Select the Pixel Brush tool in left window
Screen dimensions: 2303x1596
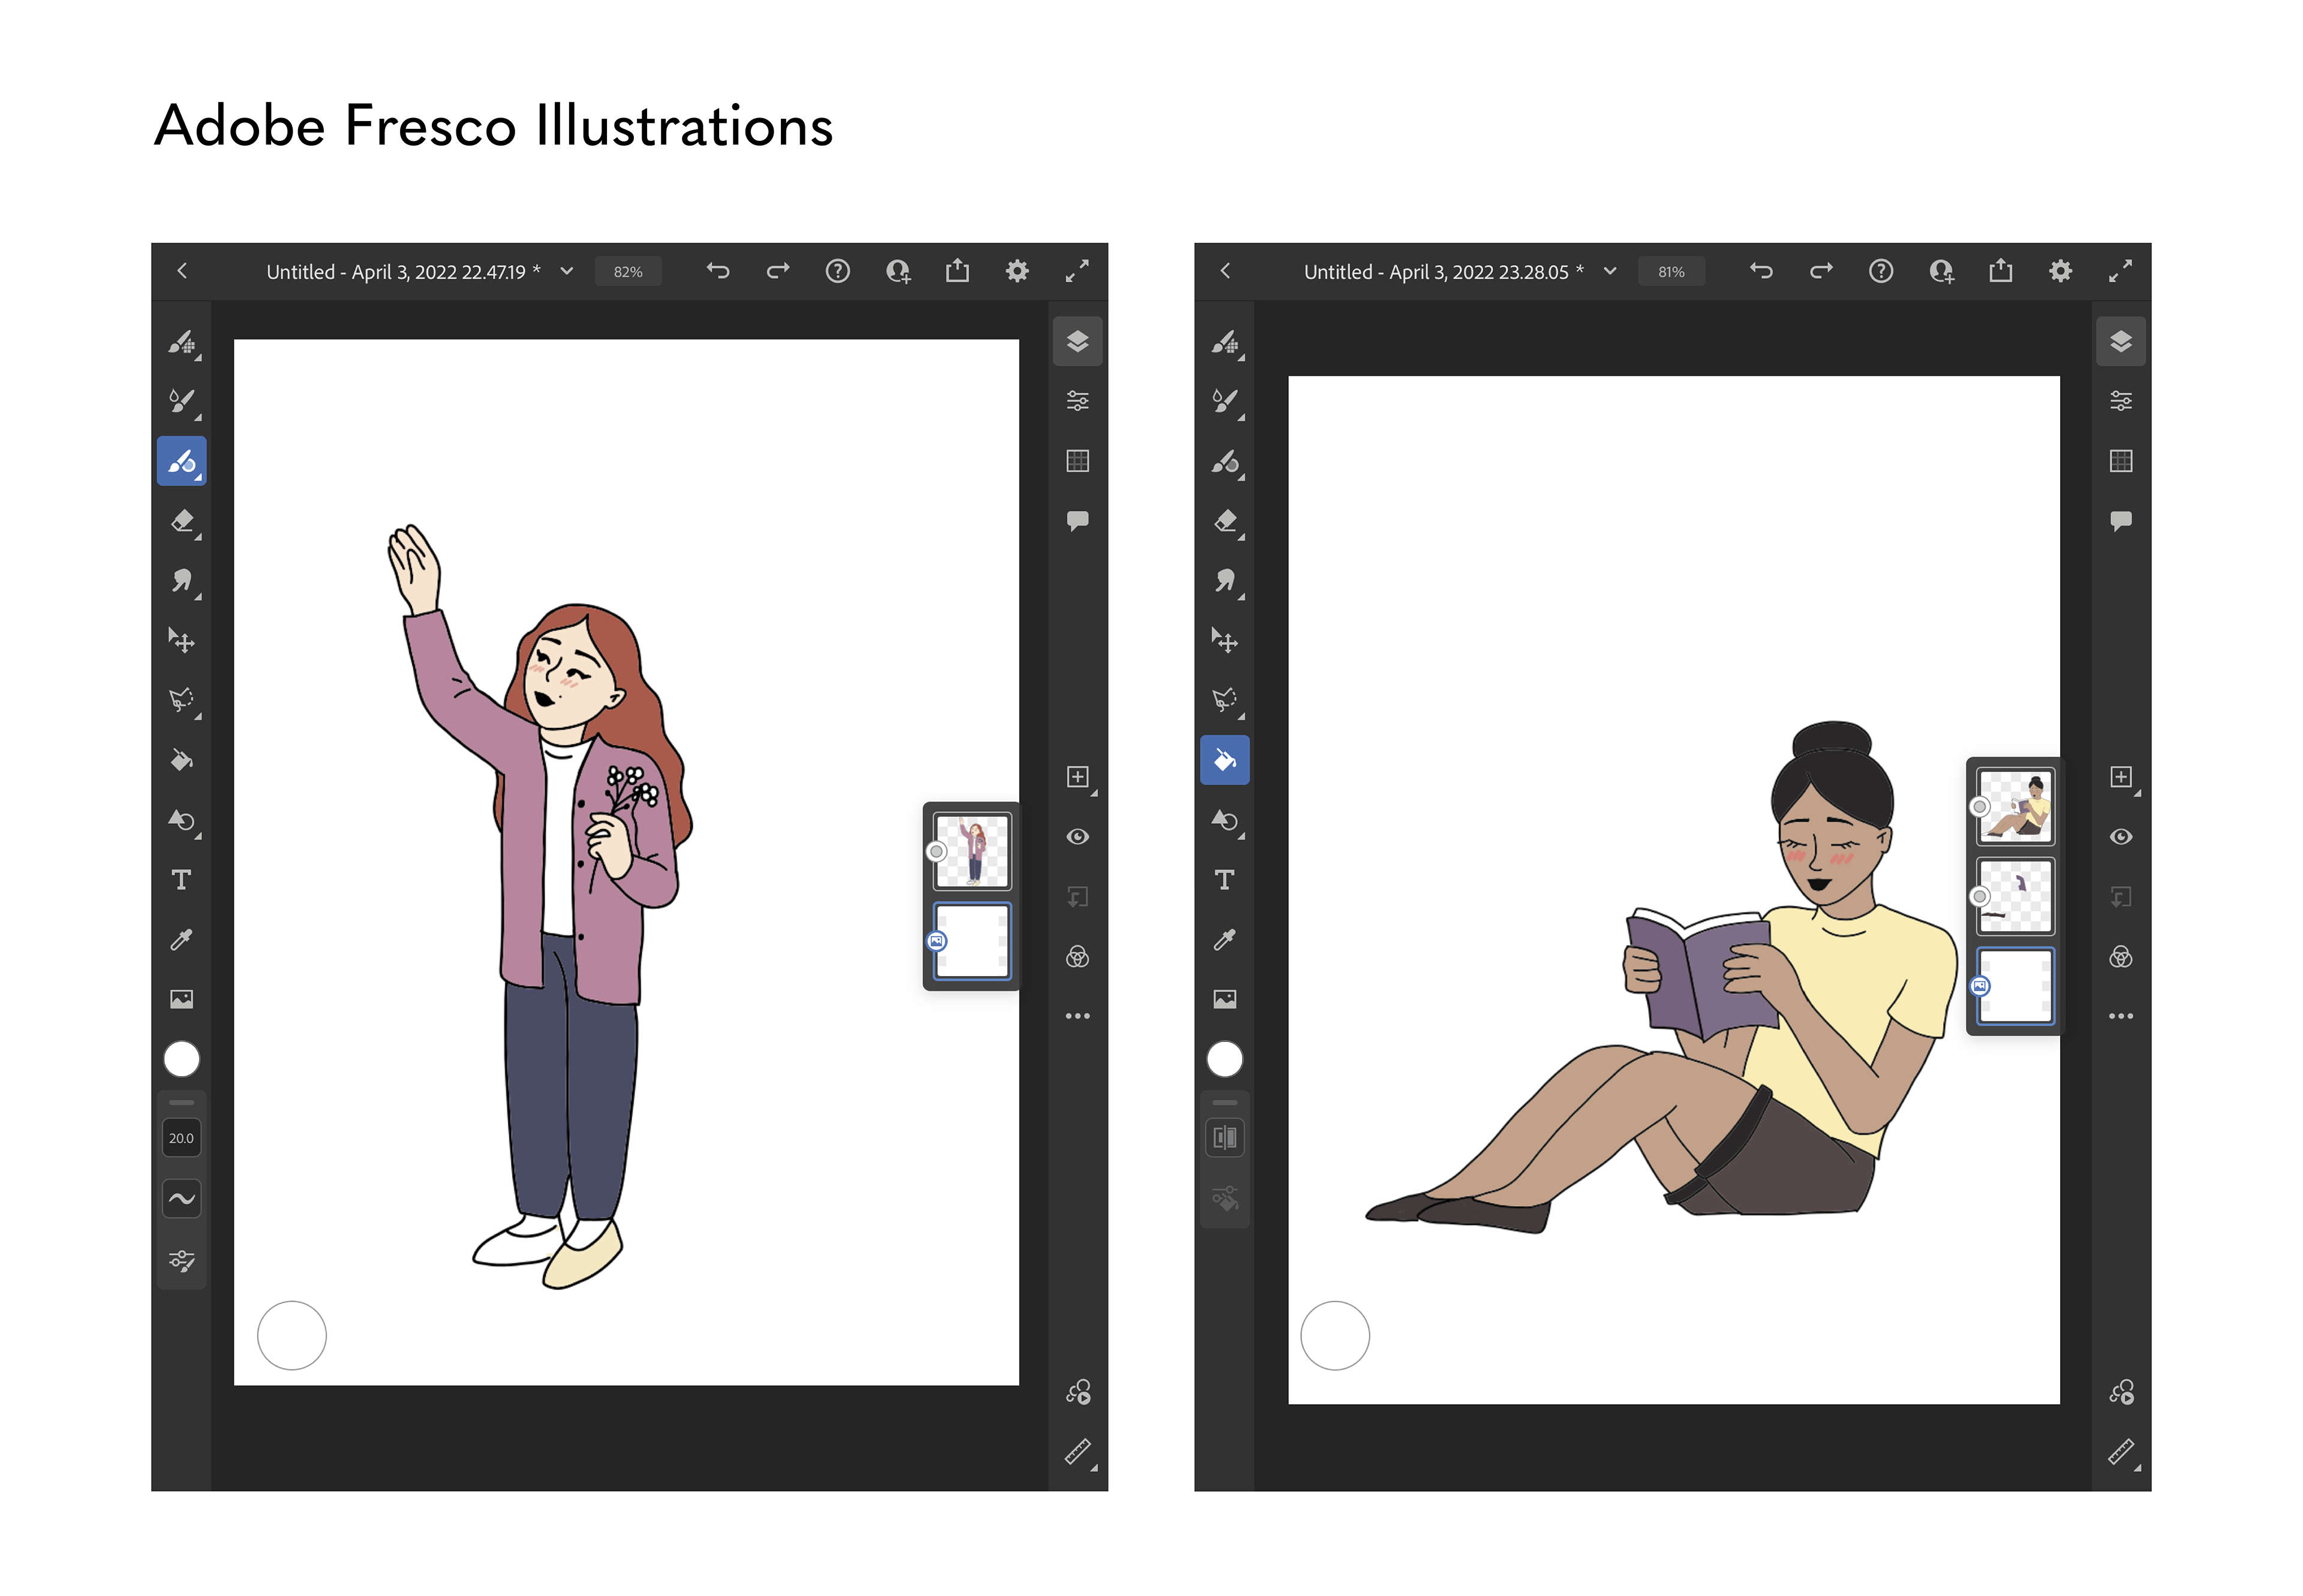click(181, 342)
